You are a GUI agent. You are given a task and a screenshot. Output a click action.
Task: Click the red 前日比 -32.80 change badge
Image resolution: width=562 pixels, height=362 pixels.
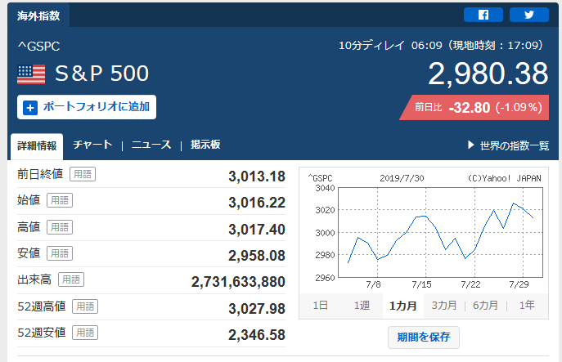(474, 107)
